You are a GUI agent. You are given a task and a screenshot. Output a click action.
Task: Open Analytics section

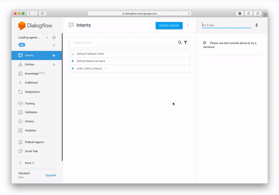[x=30, y=130]
